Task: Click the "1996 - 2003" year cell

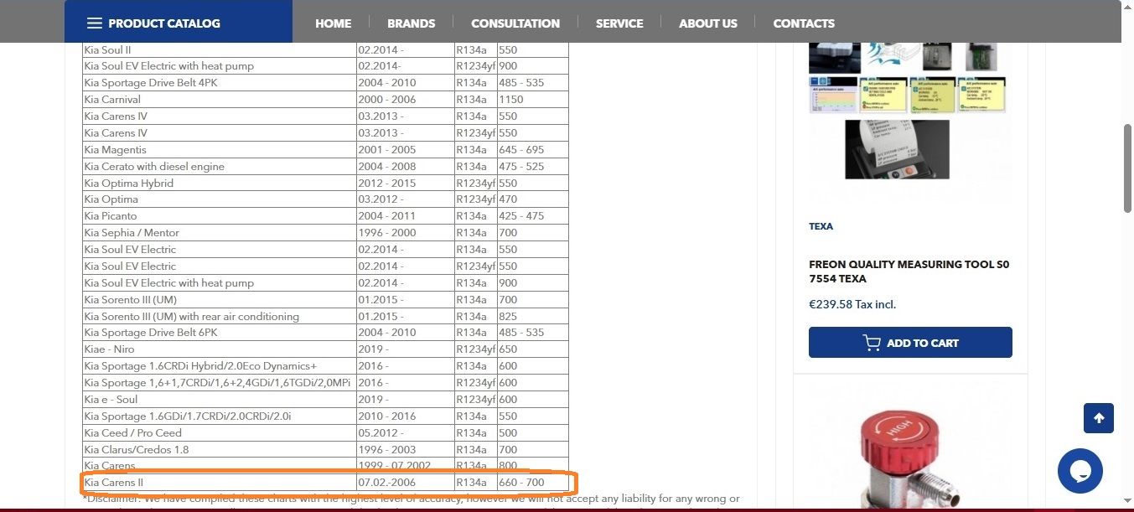Action: point(405,450)
